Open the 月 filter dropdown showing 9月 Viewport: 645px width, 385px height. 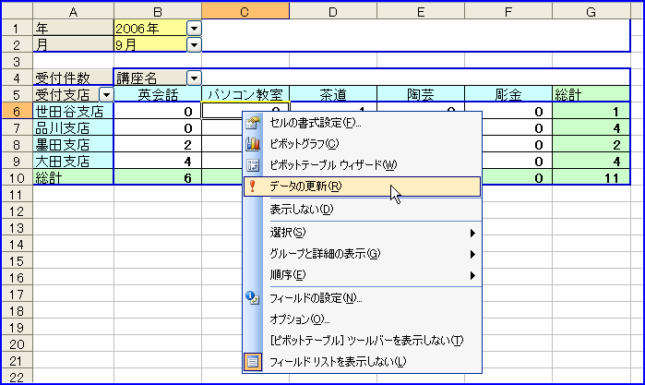[x=194, y=43]
